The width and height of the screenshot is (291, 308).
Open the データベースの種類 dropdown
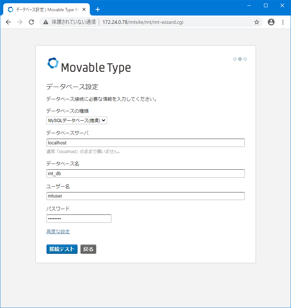click(x=76, y=120)
